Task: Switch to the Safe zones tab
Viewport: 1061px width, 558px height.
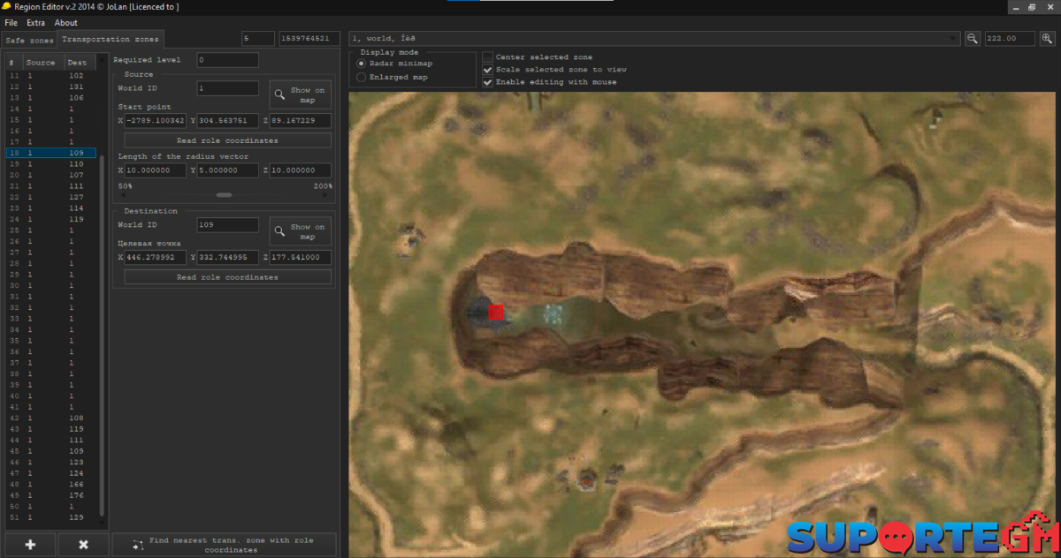Action: tap(29, 41)
